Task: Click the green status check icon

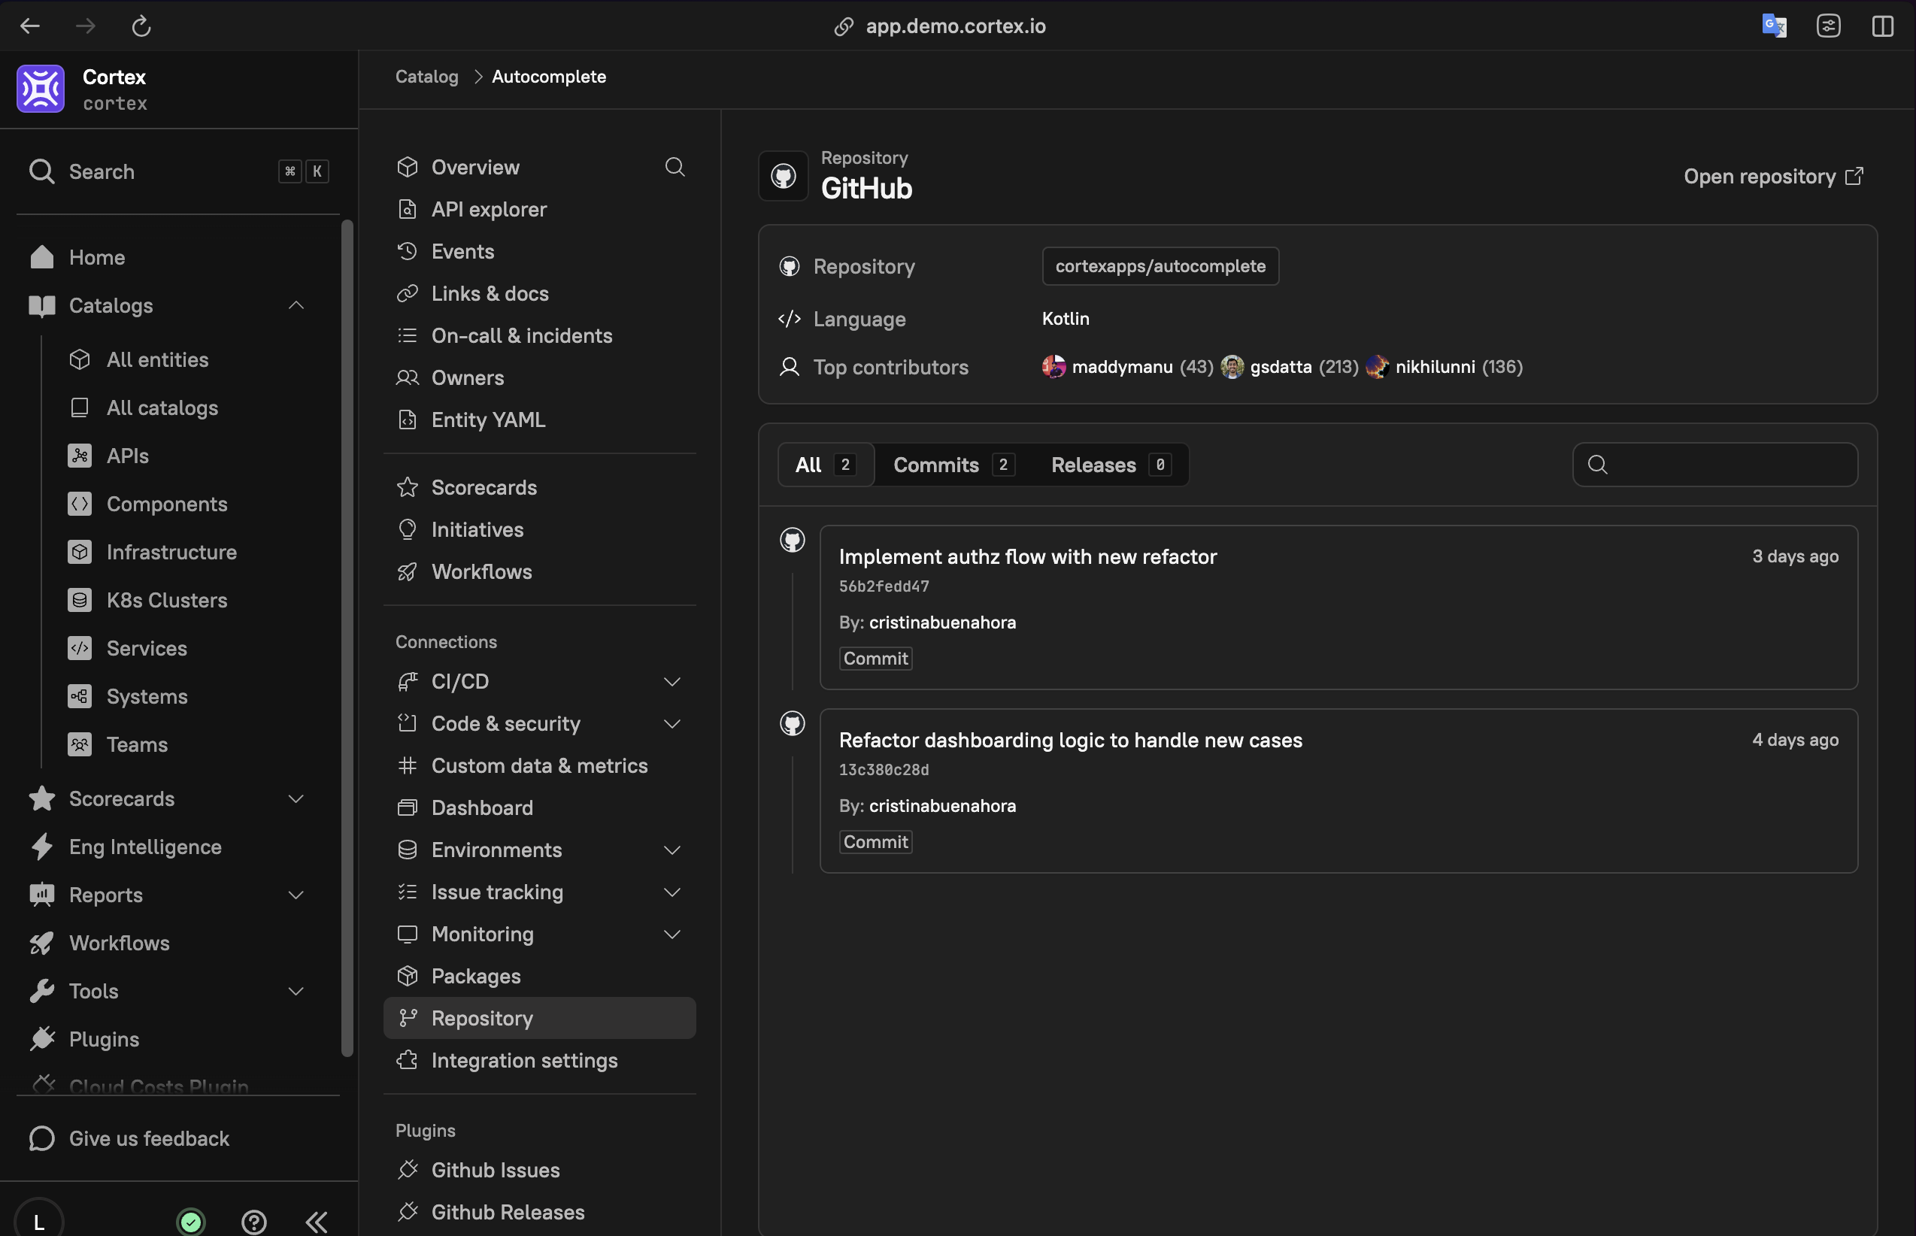Action: [x=191, y=1221]
